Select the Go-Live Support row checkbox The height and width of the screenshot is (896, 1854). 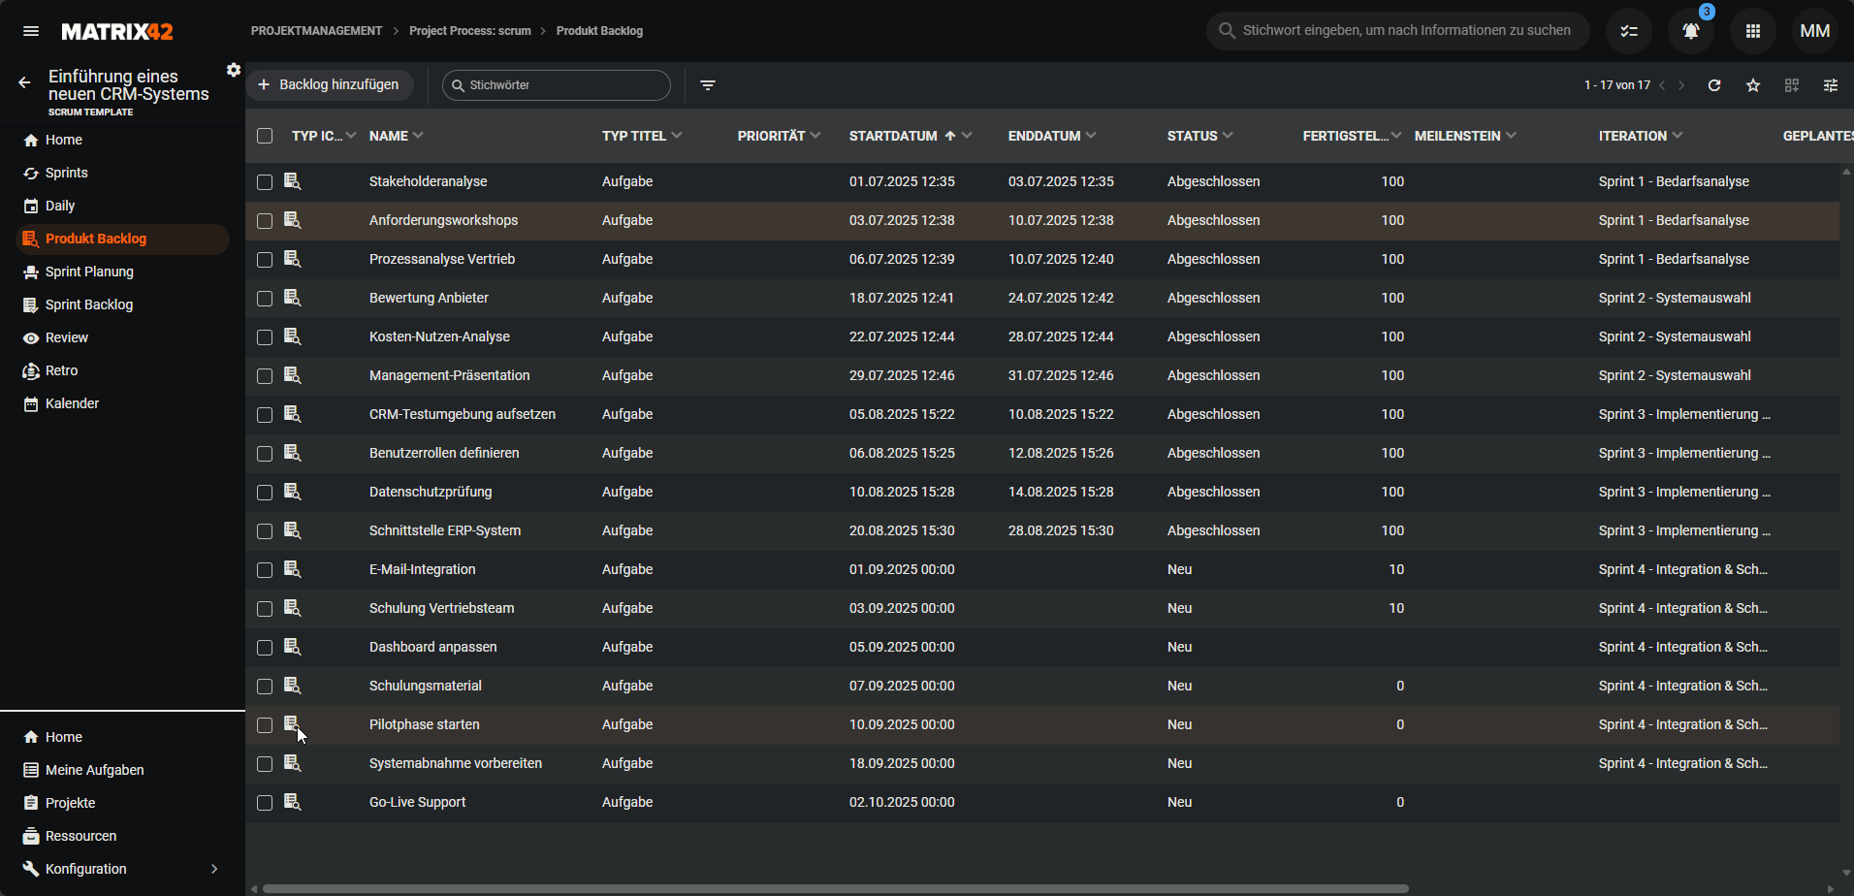[x=265, y=803]
